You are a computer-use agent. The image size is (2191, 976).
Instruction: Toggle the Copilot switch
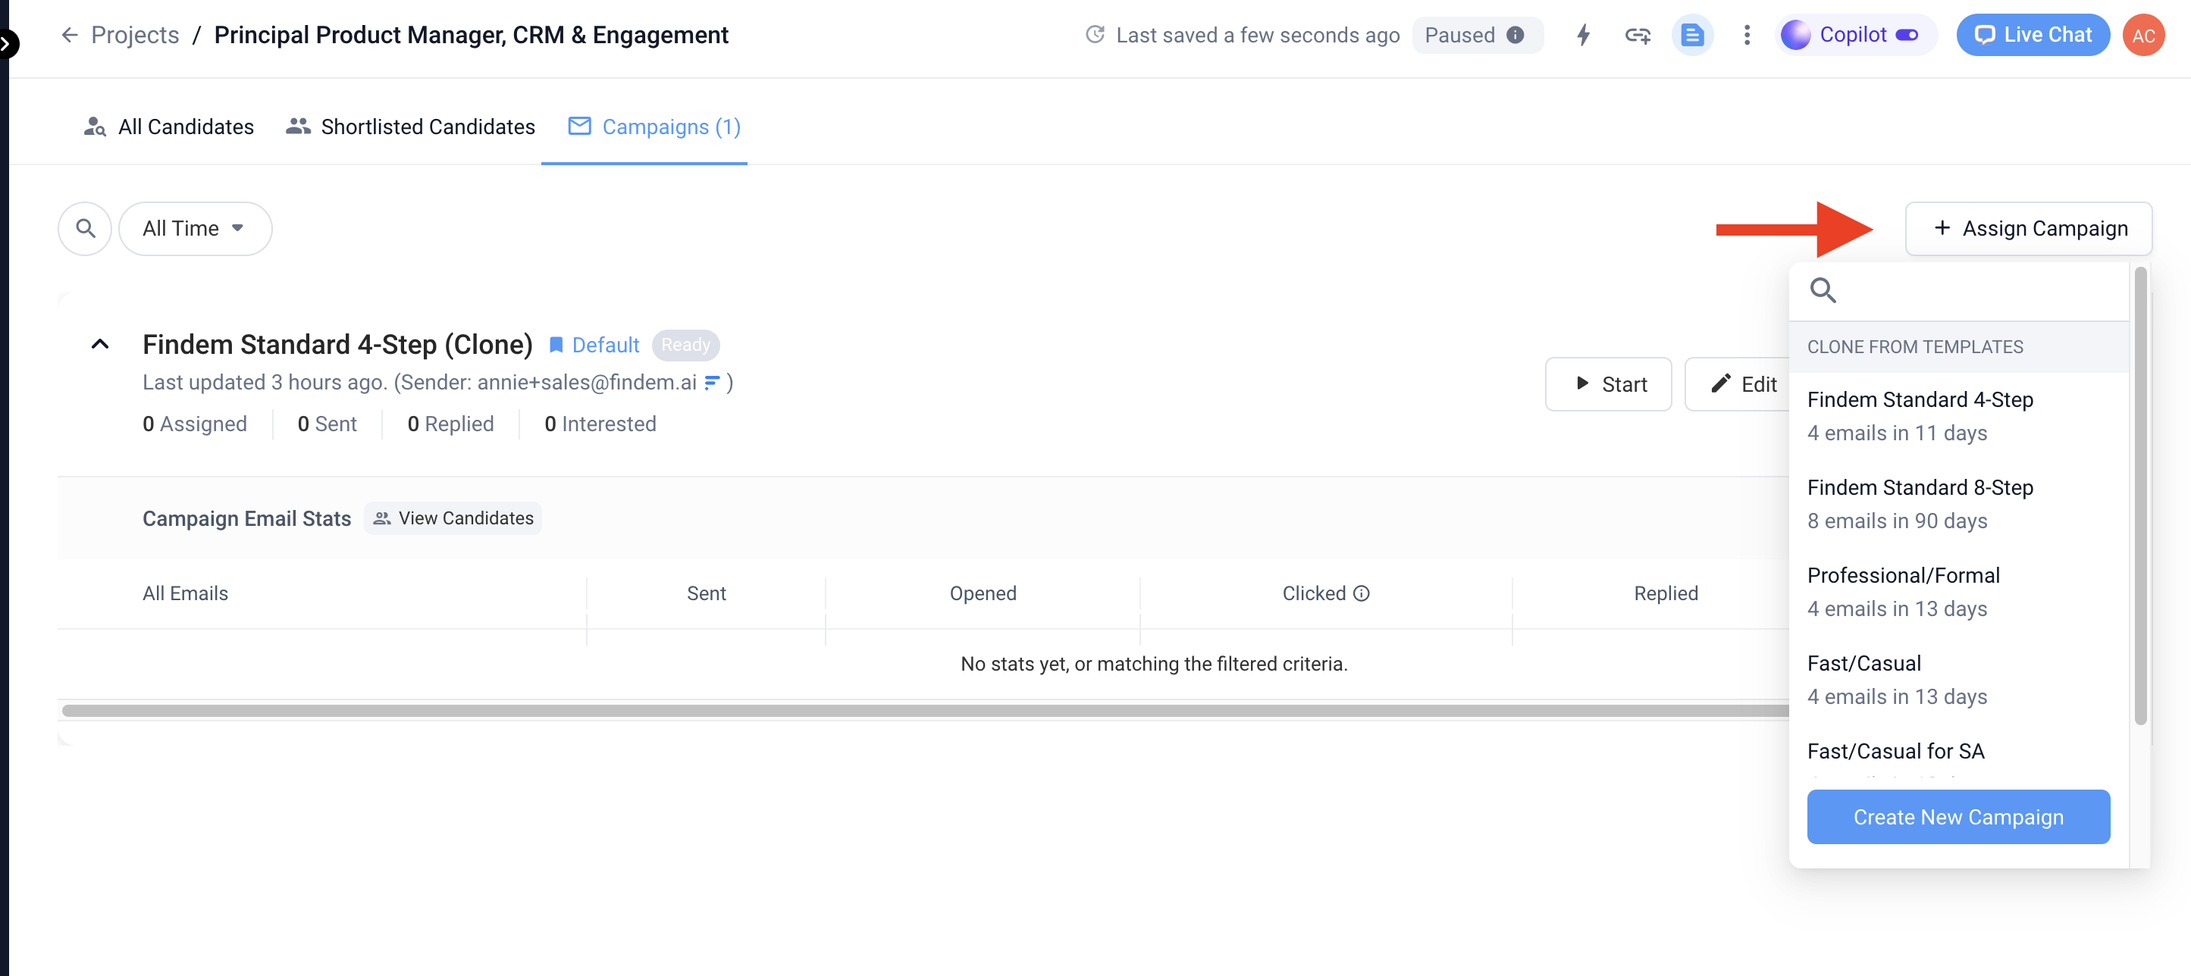click(x=1907, y=35)
